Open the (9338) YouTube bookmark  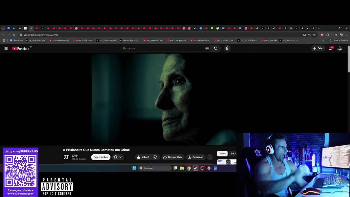tap(269, 40)
